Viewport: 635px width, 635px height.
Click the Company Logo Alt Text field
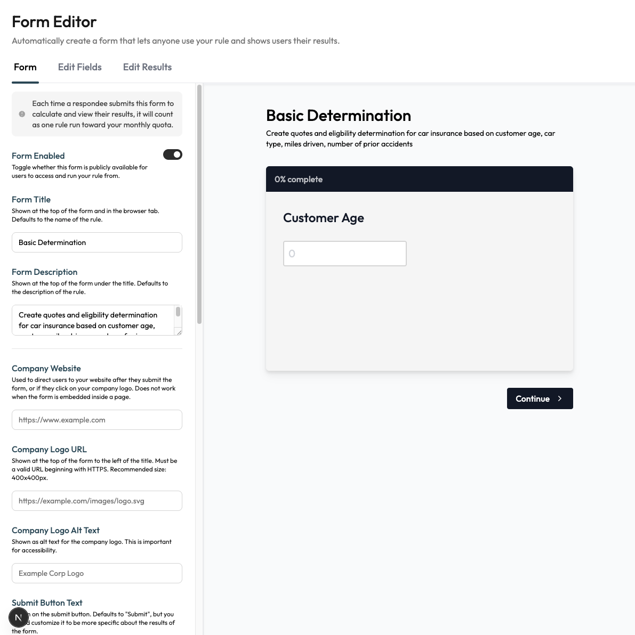pos(97,573)
